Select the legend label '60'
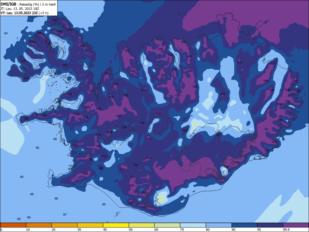This screenshot has height=232, width=309. 156,230
